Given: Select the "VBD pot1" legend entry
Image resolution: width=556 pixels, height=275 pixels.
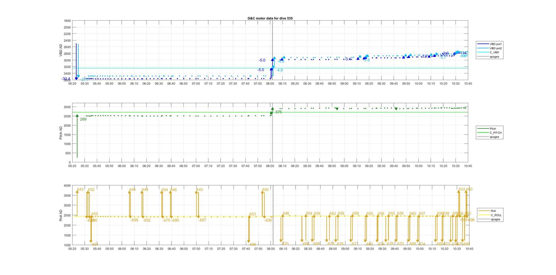Looking at the screenshot, I should tap(496, 44).
